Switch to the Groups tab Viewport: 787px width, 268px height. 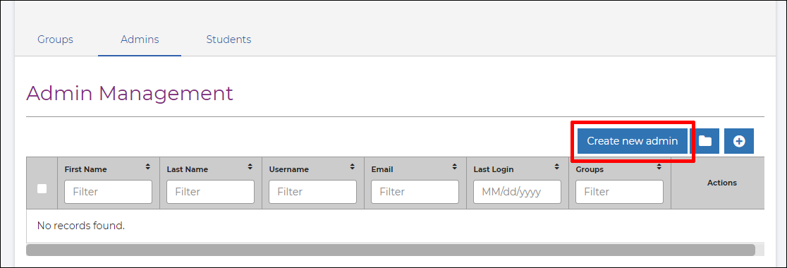(x=55, y=39)
